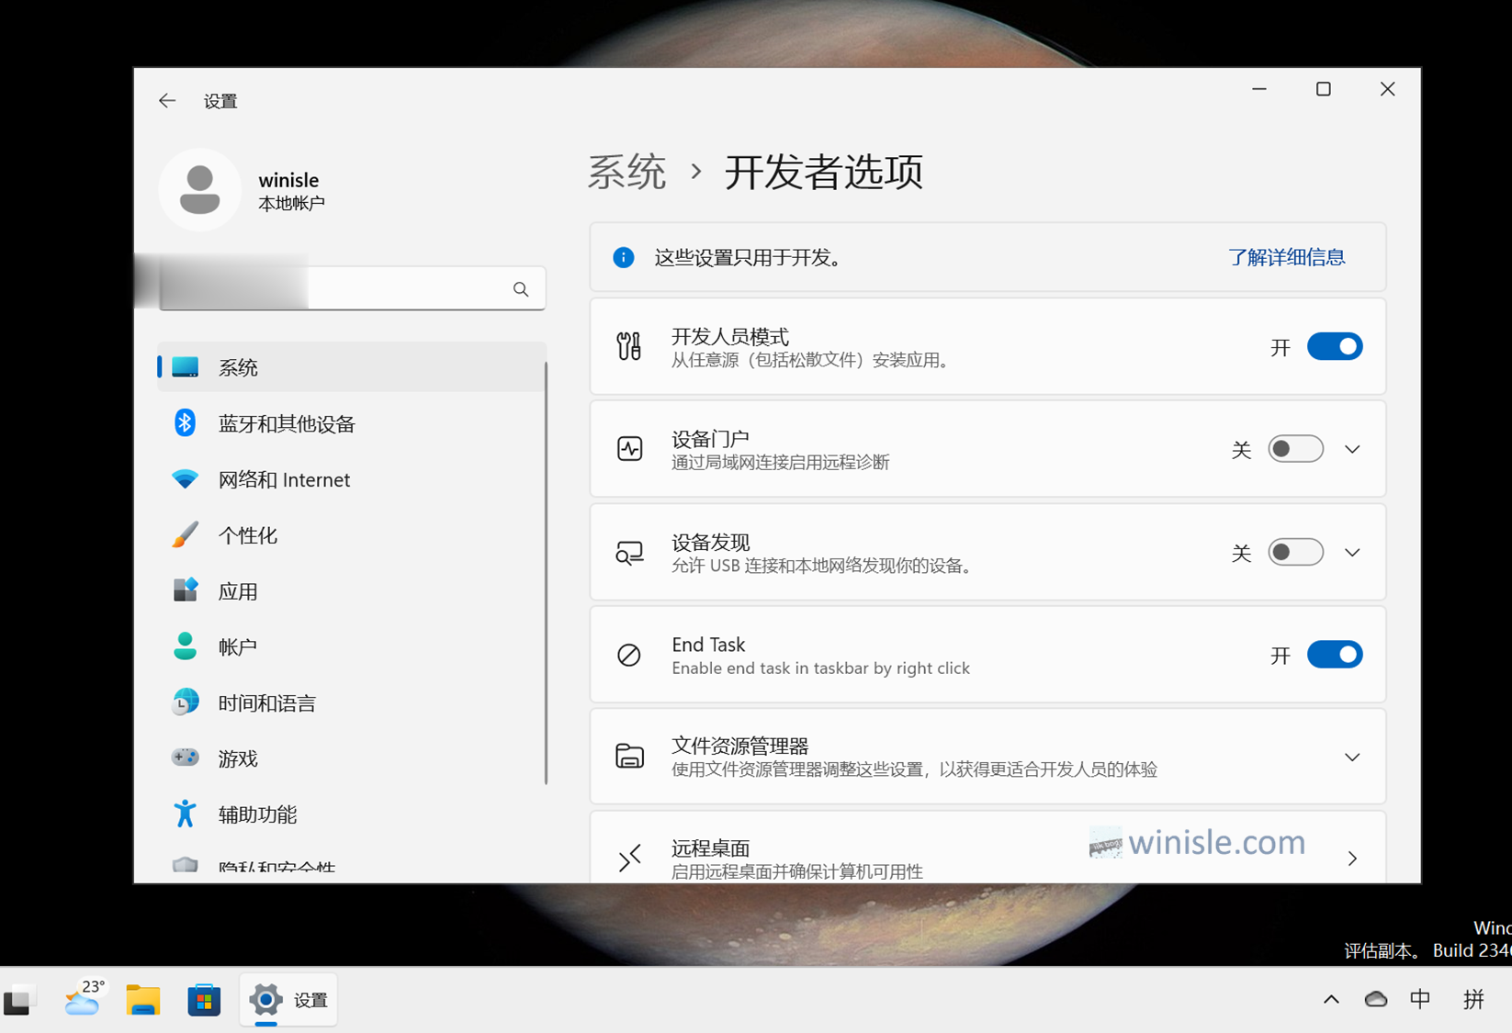The height and width of the screenshot is (1033, 1512).
Task: Go to 系统 via the breadcrumb
Action: [627, 173]
